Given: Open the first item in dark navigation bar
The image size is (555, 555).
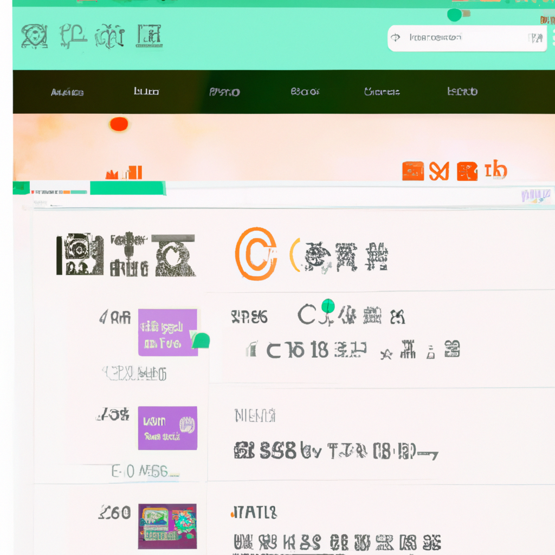Looking at the screenshot, I should [67, 92].
